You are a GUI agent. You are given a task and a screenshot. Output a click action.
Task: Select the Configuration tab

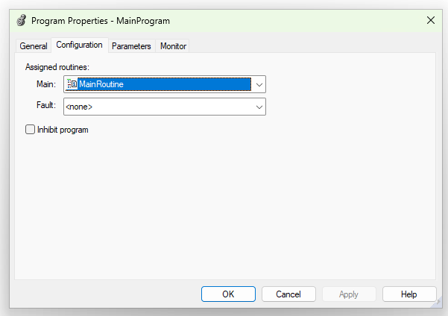[x=80, y=45]
